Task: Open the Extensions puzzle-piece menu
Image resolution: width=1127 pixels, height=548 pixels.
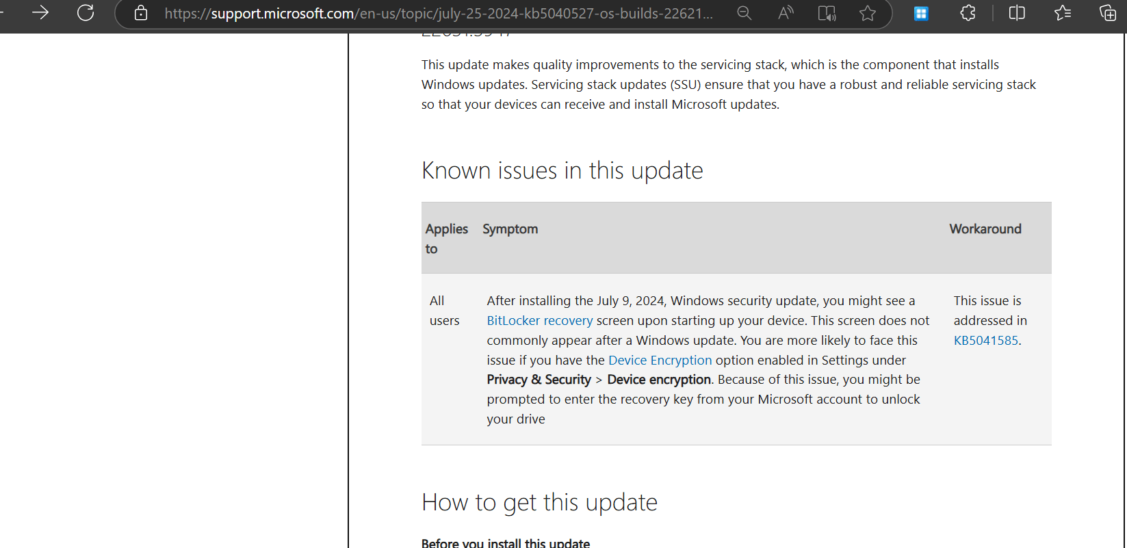Action: [x=968, y=13]
